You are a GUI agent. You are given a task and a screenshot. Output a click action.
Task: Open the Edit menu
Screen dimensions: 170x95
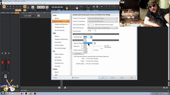click(8, 3)
